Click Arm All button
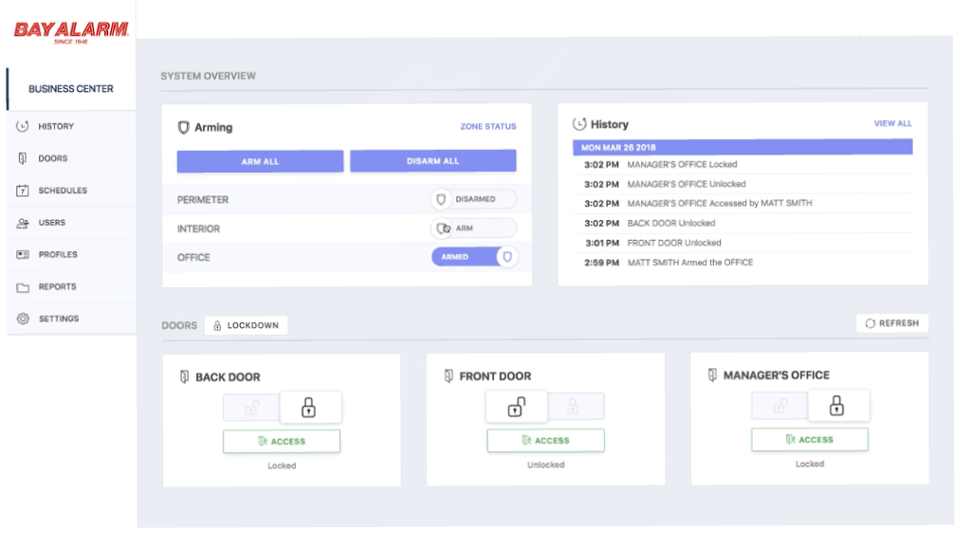Viewport: 972px width, 547px height. pos(260,161)
